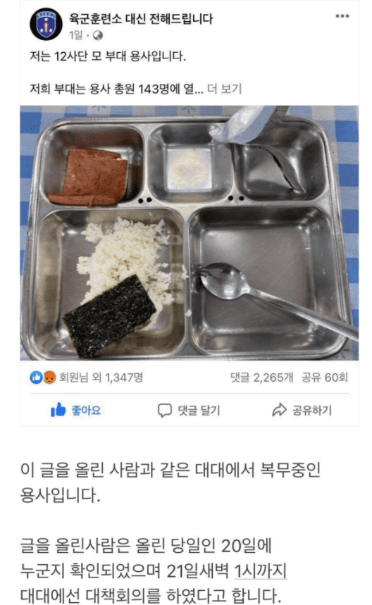Show the 댓글 2,265개 comments
372x605 pixels.
pyautogui.click(x=261, y=377)
